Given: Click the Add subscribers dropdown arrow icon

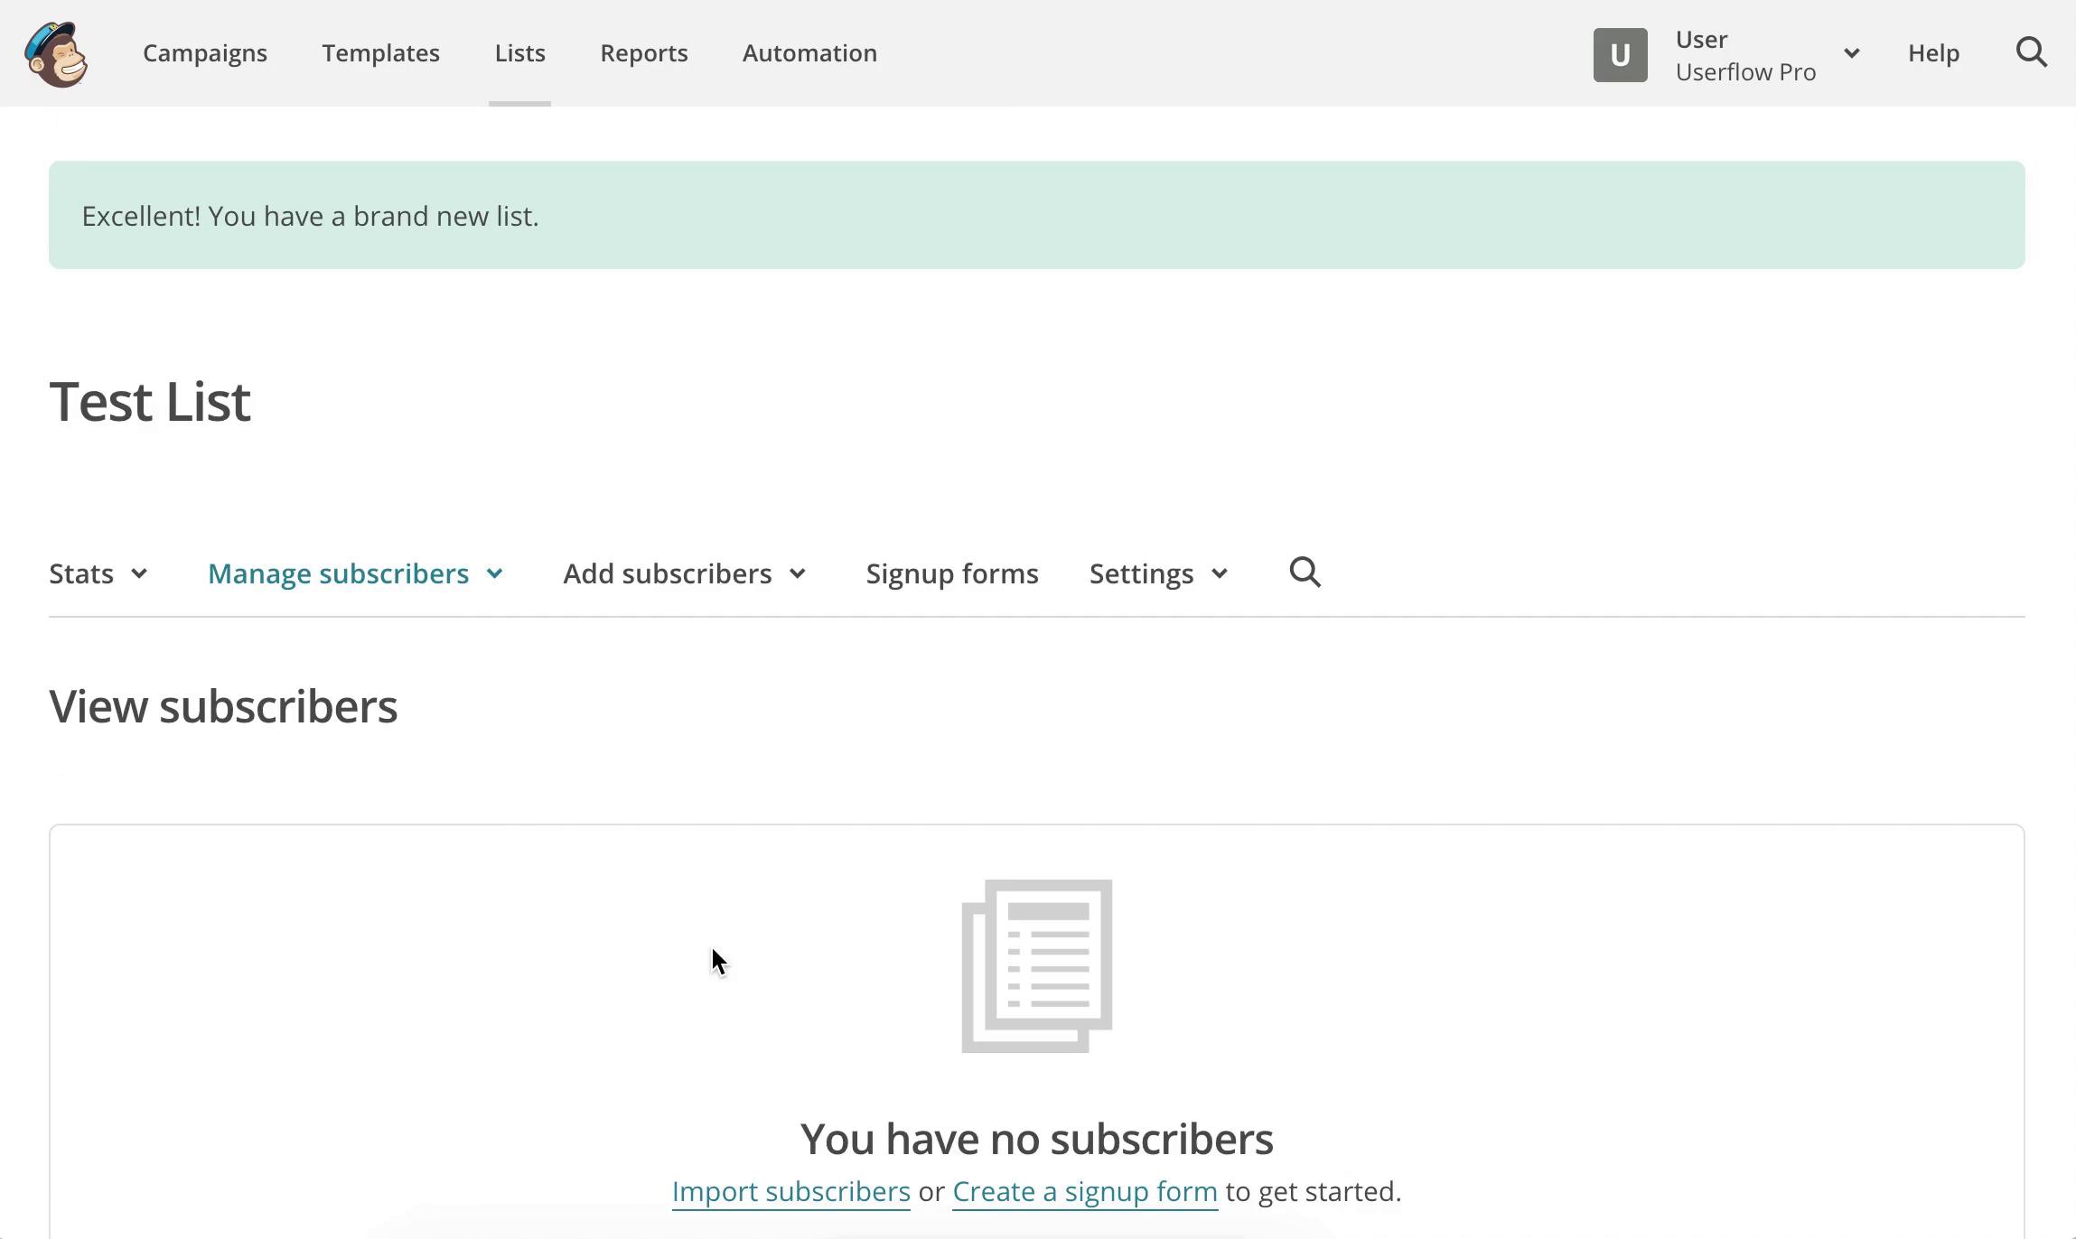Looking at the screenshot, I should [797, 573].
